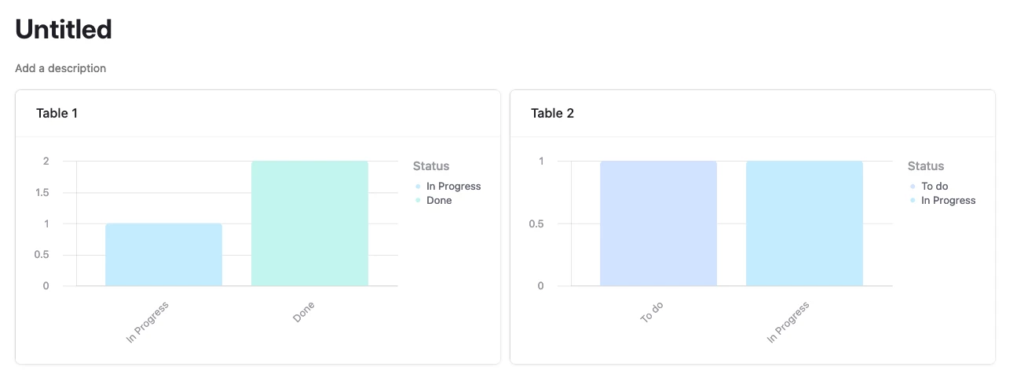Click the Untitled dashboard title
Screen dimensions: 1017x385
click(64, 30)
